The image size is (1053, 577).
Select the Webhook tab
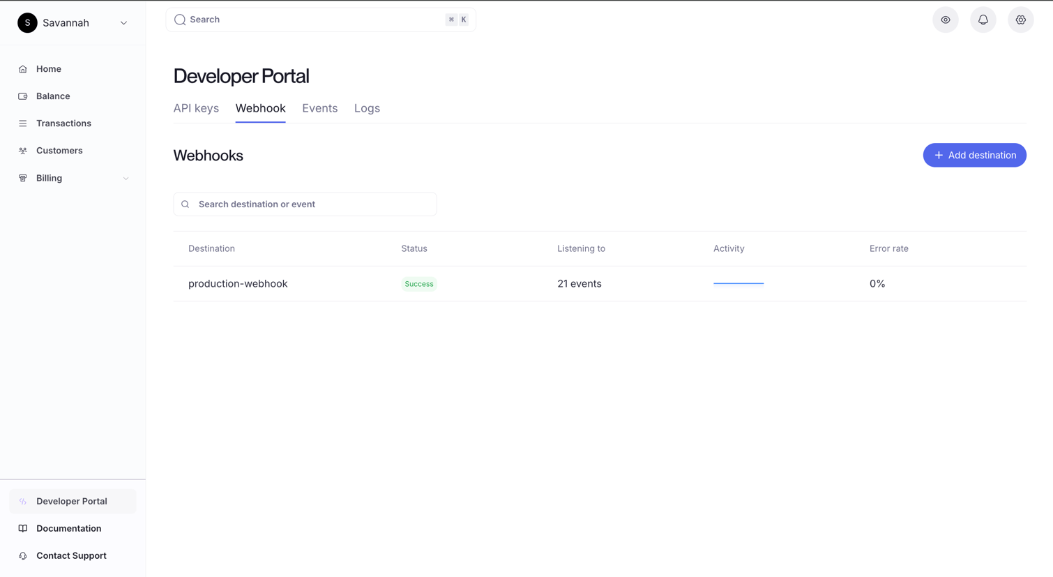[260, 108]
